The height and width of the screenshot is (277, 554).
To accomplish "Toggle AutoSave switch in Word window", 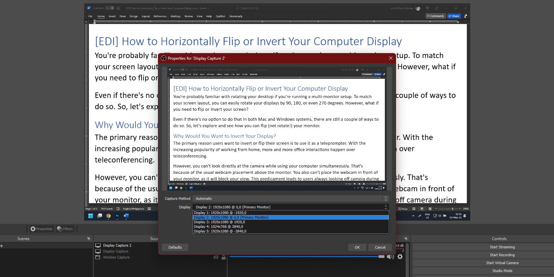I will [110, 8].
